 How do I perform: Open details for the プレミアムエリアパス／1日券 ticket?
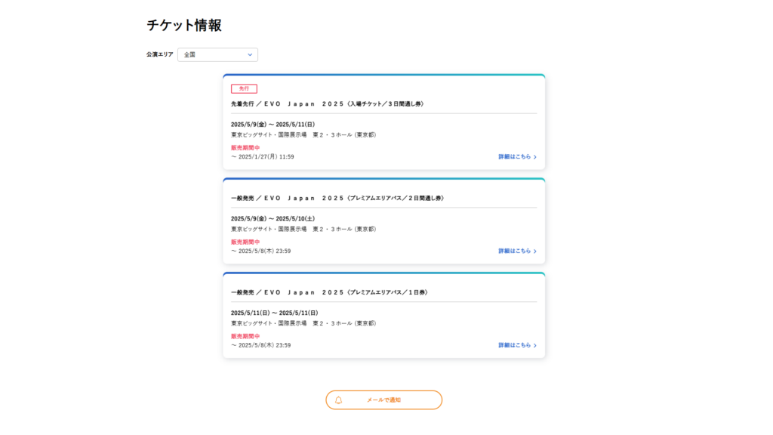tap(513, 344)
